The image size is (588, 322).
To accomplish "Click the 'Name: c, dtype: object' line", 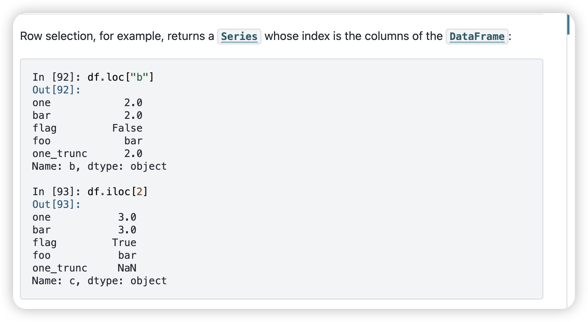I will tap(99, 281).
